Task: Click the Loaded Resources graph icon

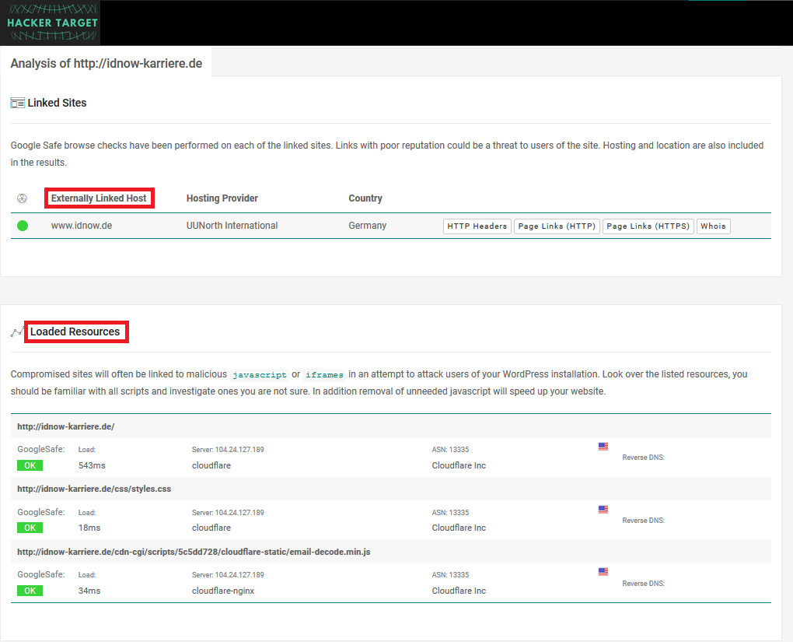Action: point(17,332)
